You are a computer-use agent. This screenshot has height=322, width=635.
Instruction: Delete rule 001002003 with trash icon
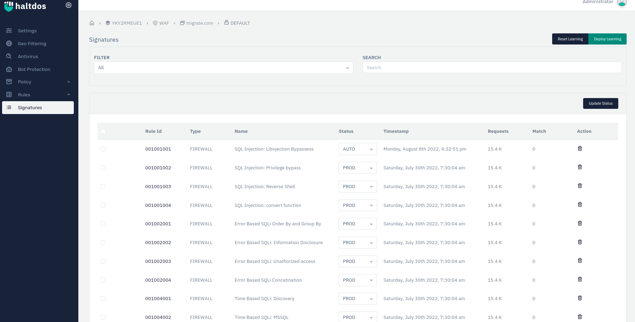(580, 260)
